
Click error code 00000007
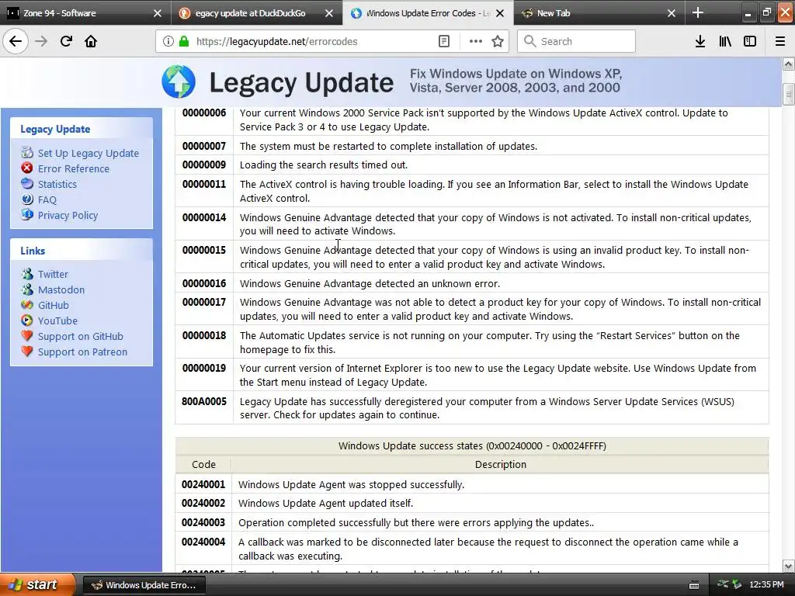click(204, 146)
